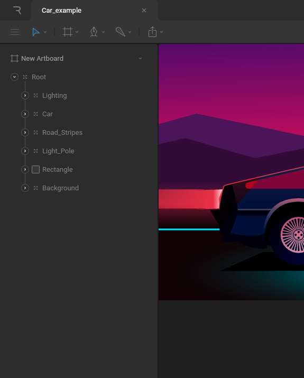Image resolution: width=304 pixels, height=378 pixels.
Task: Expand the Lighting group
Action: 25,96
